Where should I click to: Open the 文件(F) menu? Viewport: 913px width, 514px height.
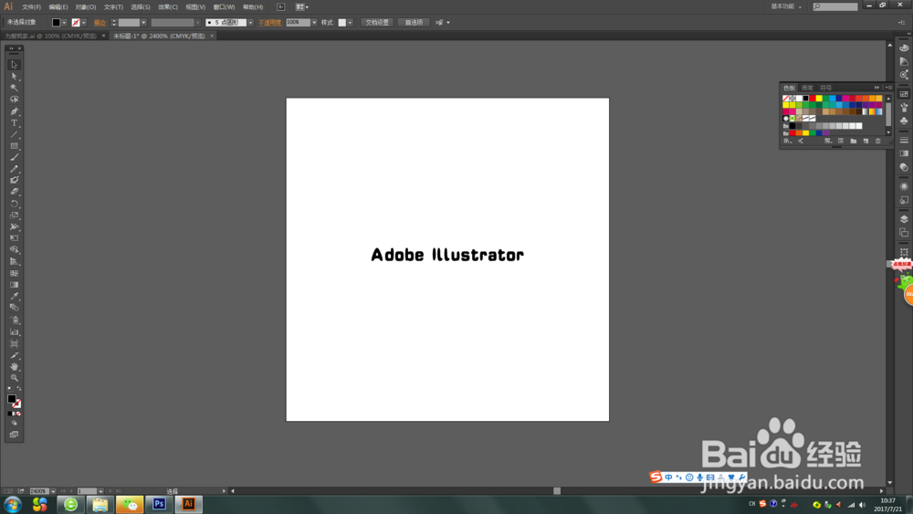coord(31,7)
